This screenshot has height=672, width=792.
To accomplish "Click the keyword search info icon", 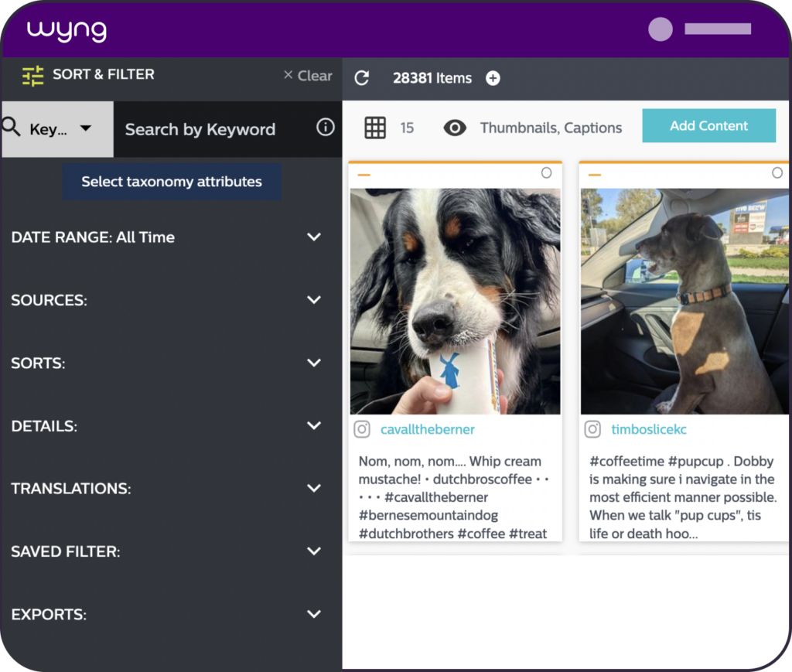I will pos(326,128).
